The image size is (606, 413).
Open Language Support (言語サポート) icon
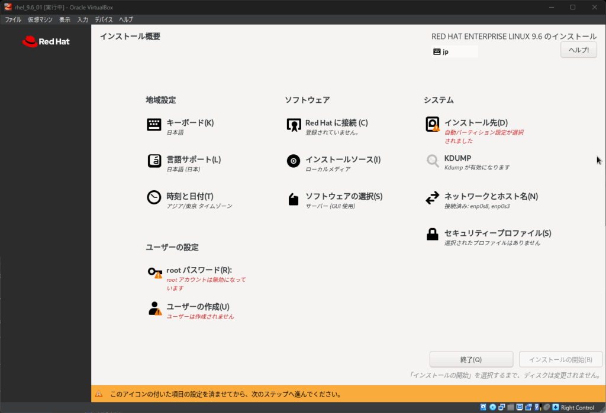[154, 161]
